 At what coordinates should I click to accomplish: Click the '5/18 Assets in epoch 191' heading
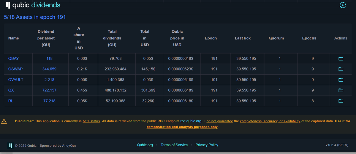coord(35,17)
